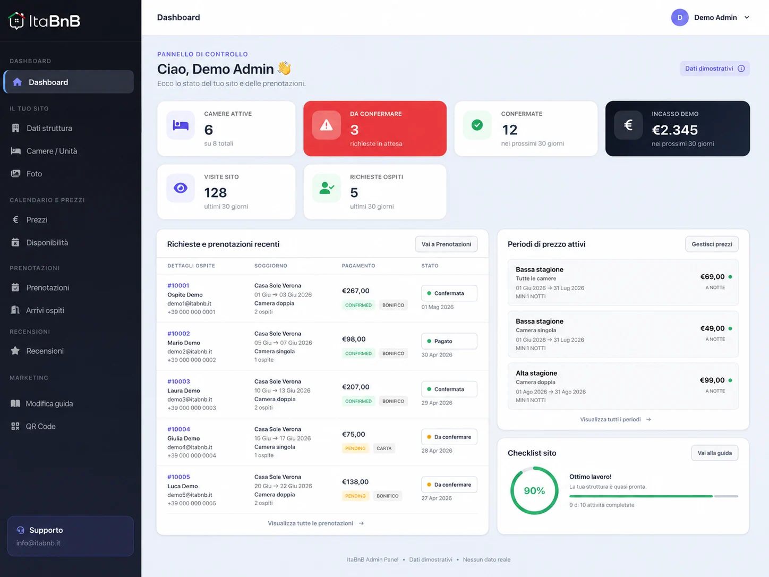The height and width of the screenshot is (577, 769).
Task: Click the Dati struttura building icon
Action: pyautogui.click(x=15, y=128)
